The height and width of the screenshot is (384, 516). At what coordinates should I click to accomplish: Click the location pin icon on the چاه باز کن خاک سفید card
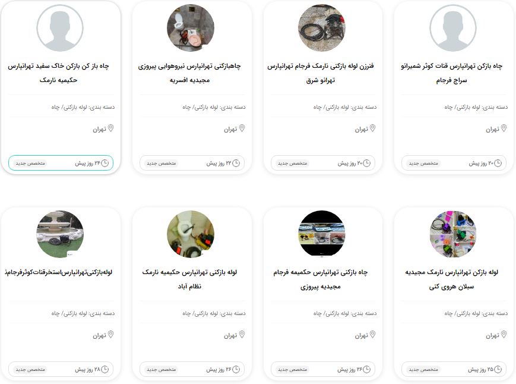pyautogui.click(x=111, y=128)
